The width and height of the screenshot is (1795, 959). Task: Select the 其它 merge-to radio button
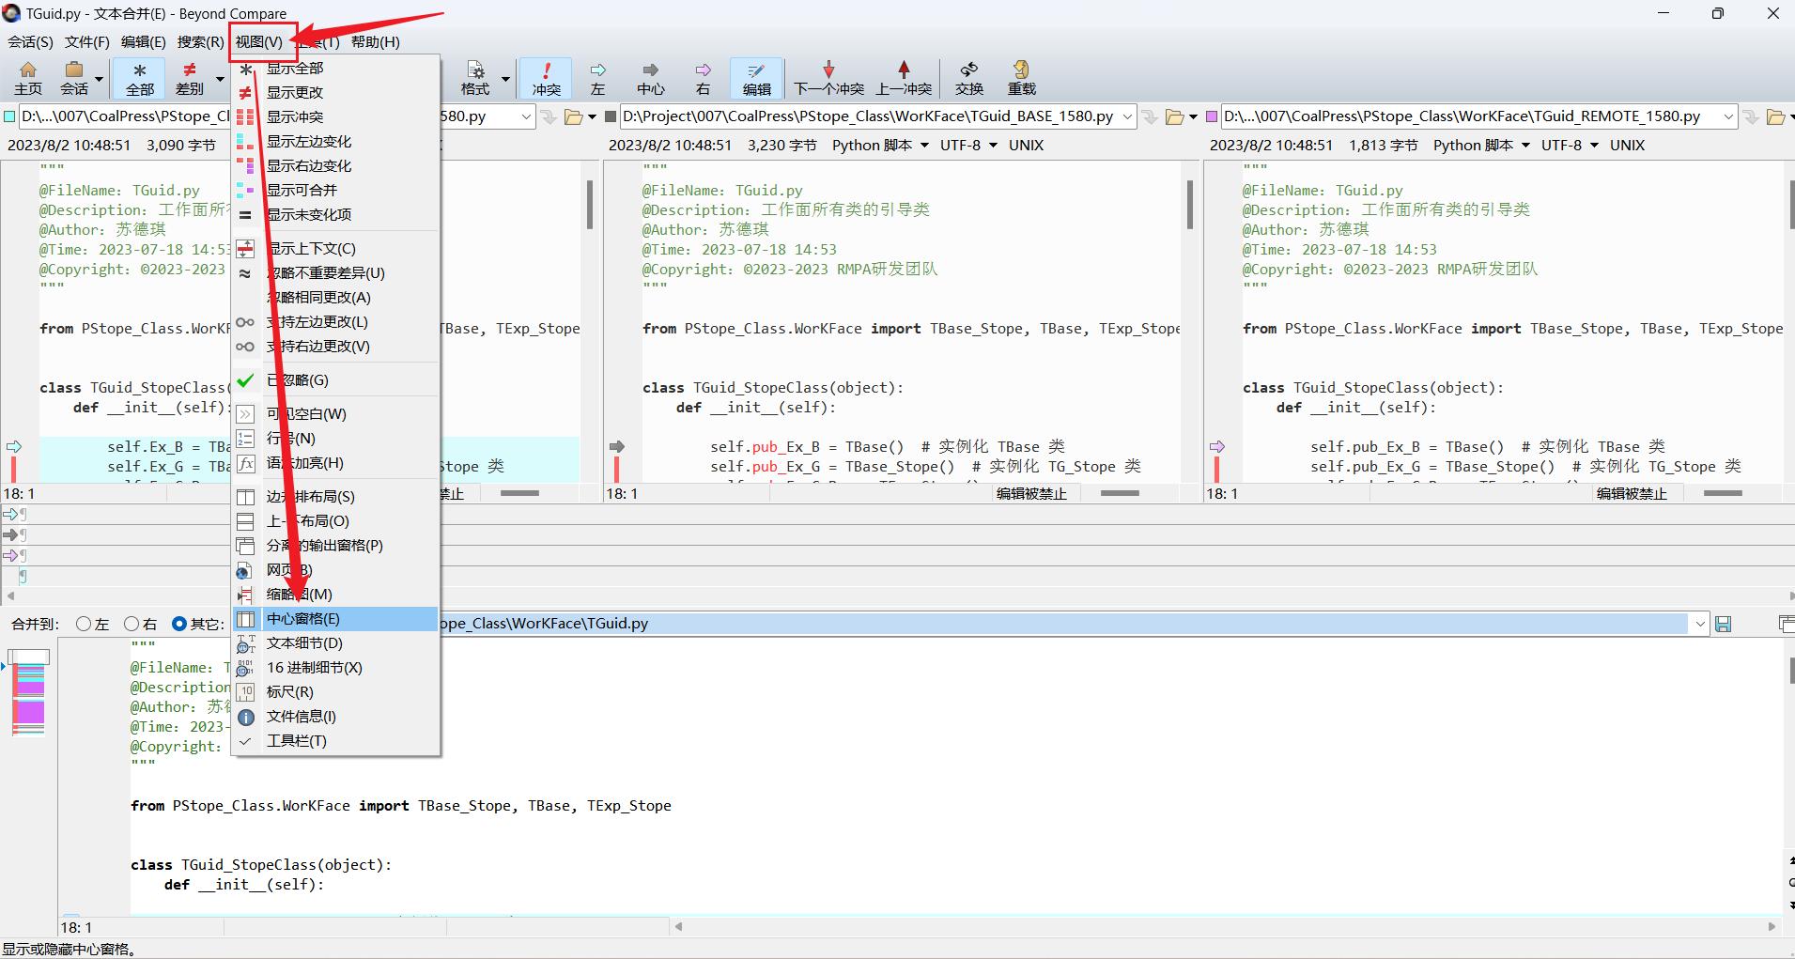tap(179, 624)
